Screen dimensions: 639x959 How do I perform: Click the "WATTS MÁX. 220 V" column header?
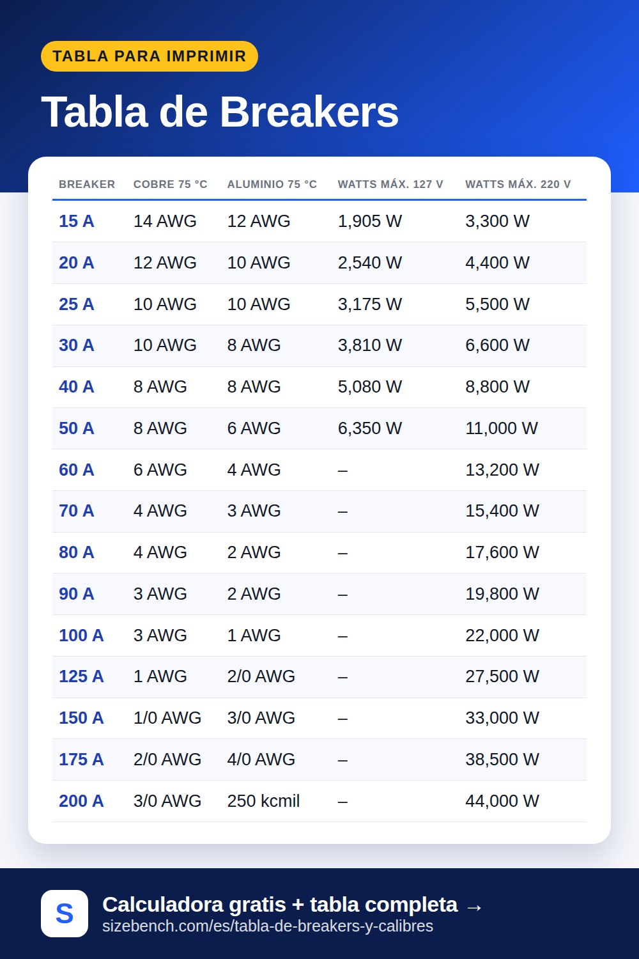pos(518,184)
